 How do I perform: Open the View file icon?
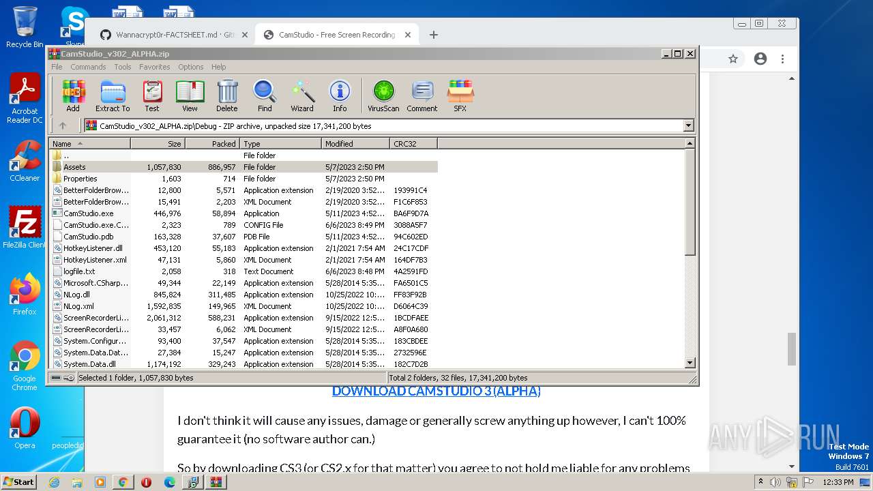tap(190, 95)
